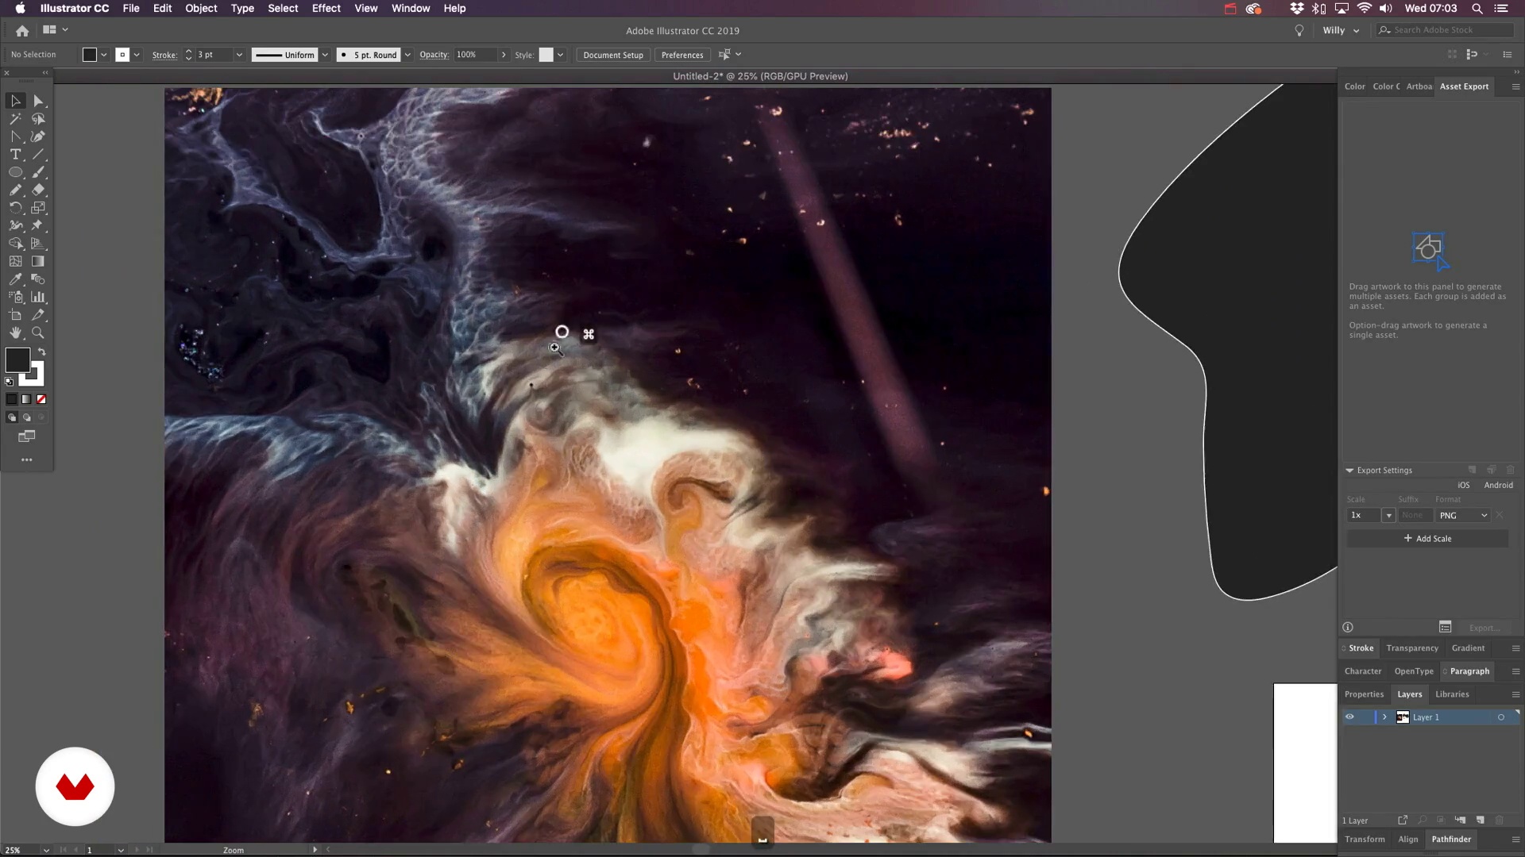Enable Draw Normal mode
The height and width of the screenshot is (857, 1525).
pos(11,417)
